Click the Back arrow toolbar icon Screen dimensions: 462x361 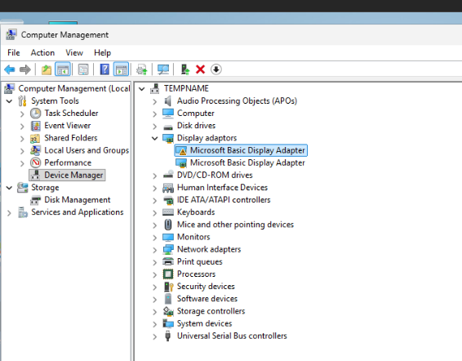click(10, 69)
